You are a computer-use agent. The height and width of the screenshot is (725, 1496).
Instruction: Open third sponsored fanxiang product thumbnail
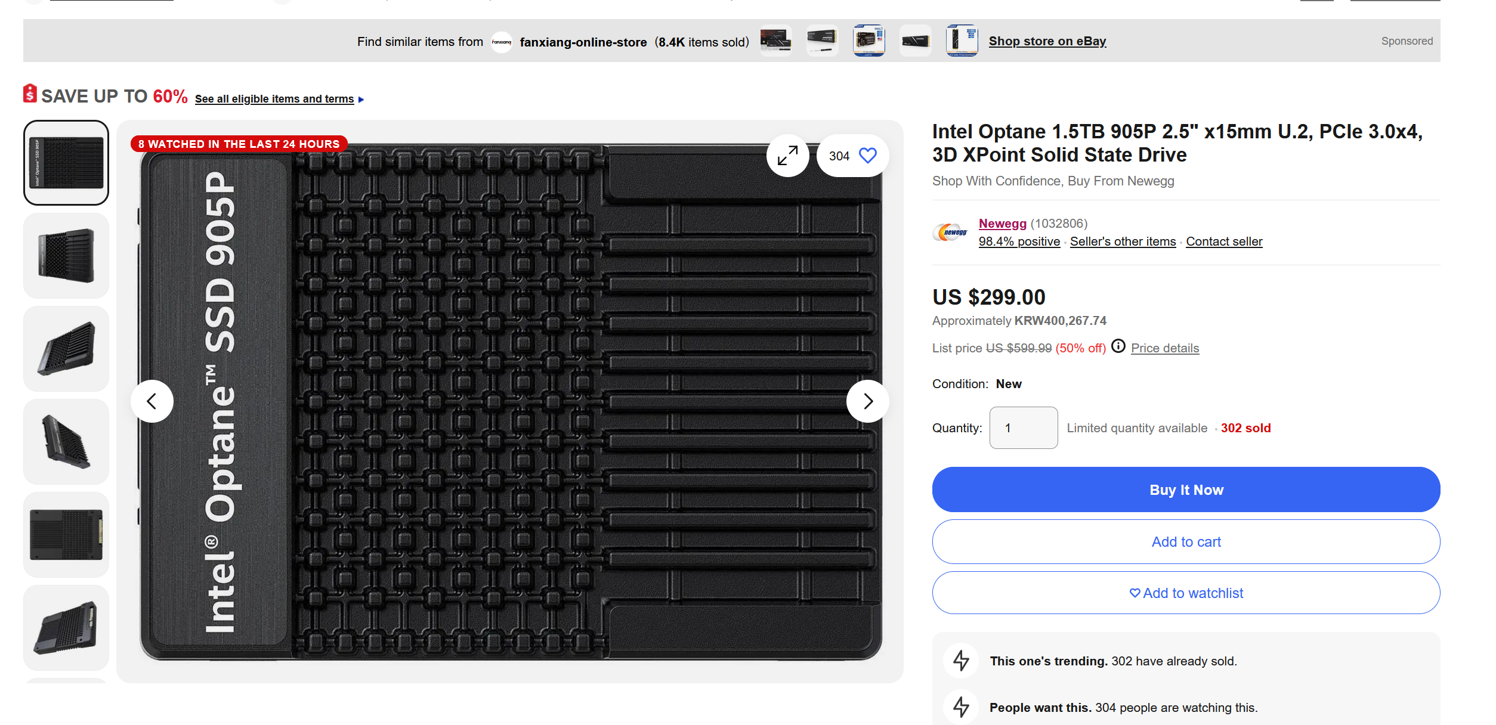tap(869, 41)
